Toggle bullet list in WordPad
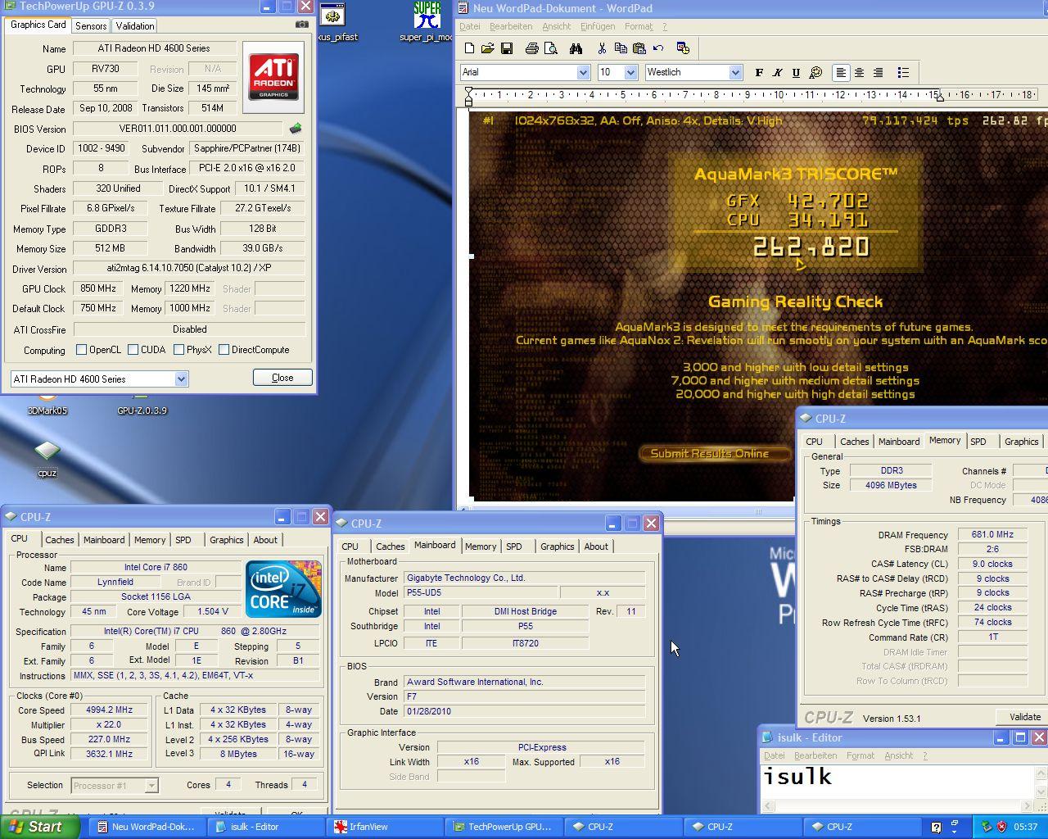Screen dimensions: 1048x839 pyautogui.click(x=903, y=72)
